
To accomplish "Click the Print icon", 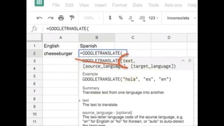I will [x=61, y=18].
